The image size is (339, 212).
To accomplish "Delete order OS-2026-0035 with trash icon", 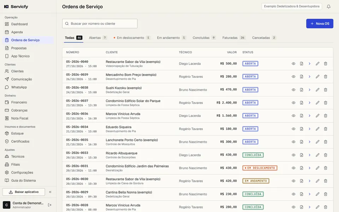I will tap(325, 142).
